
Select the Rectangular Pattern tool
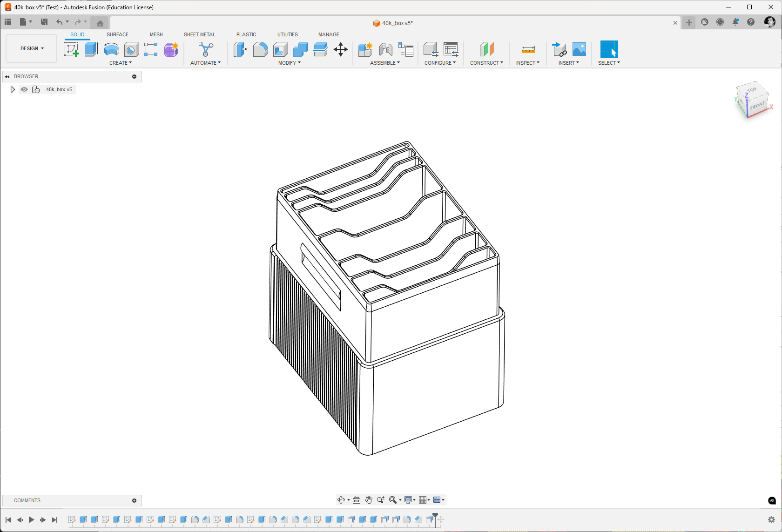(151, 49)
